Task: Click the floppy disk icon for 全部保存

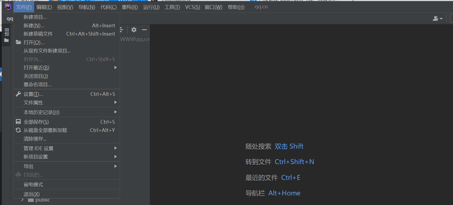Action: click(18, 122)
